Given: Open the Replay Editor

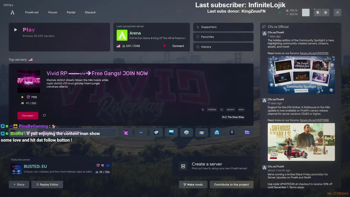Looking at the screenshot, I should (47, 184).
